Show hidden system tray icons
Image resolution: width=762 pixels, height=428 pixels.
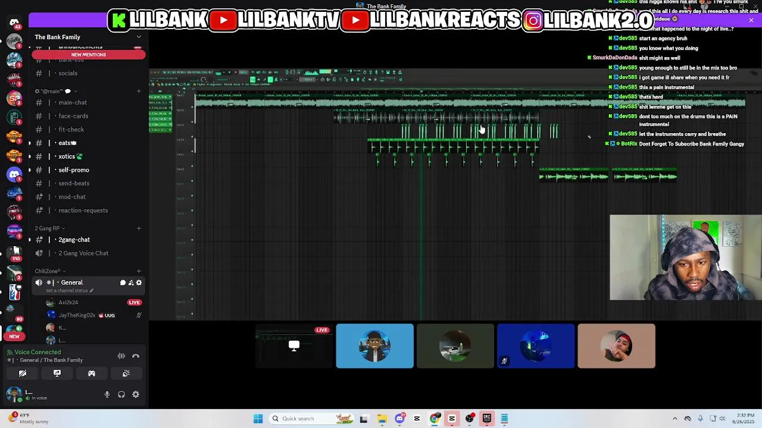pyautogui.click(x=674, y=418)
